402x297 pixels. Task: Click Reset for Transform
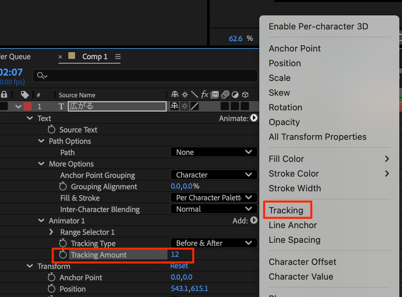coord(179,266)
